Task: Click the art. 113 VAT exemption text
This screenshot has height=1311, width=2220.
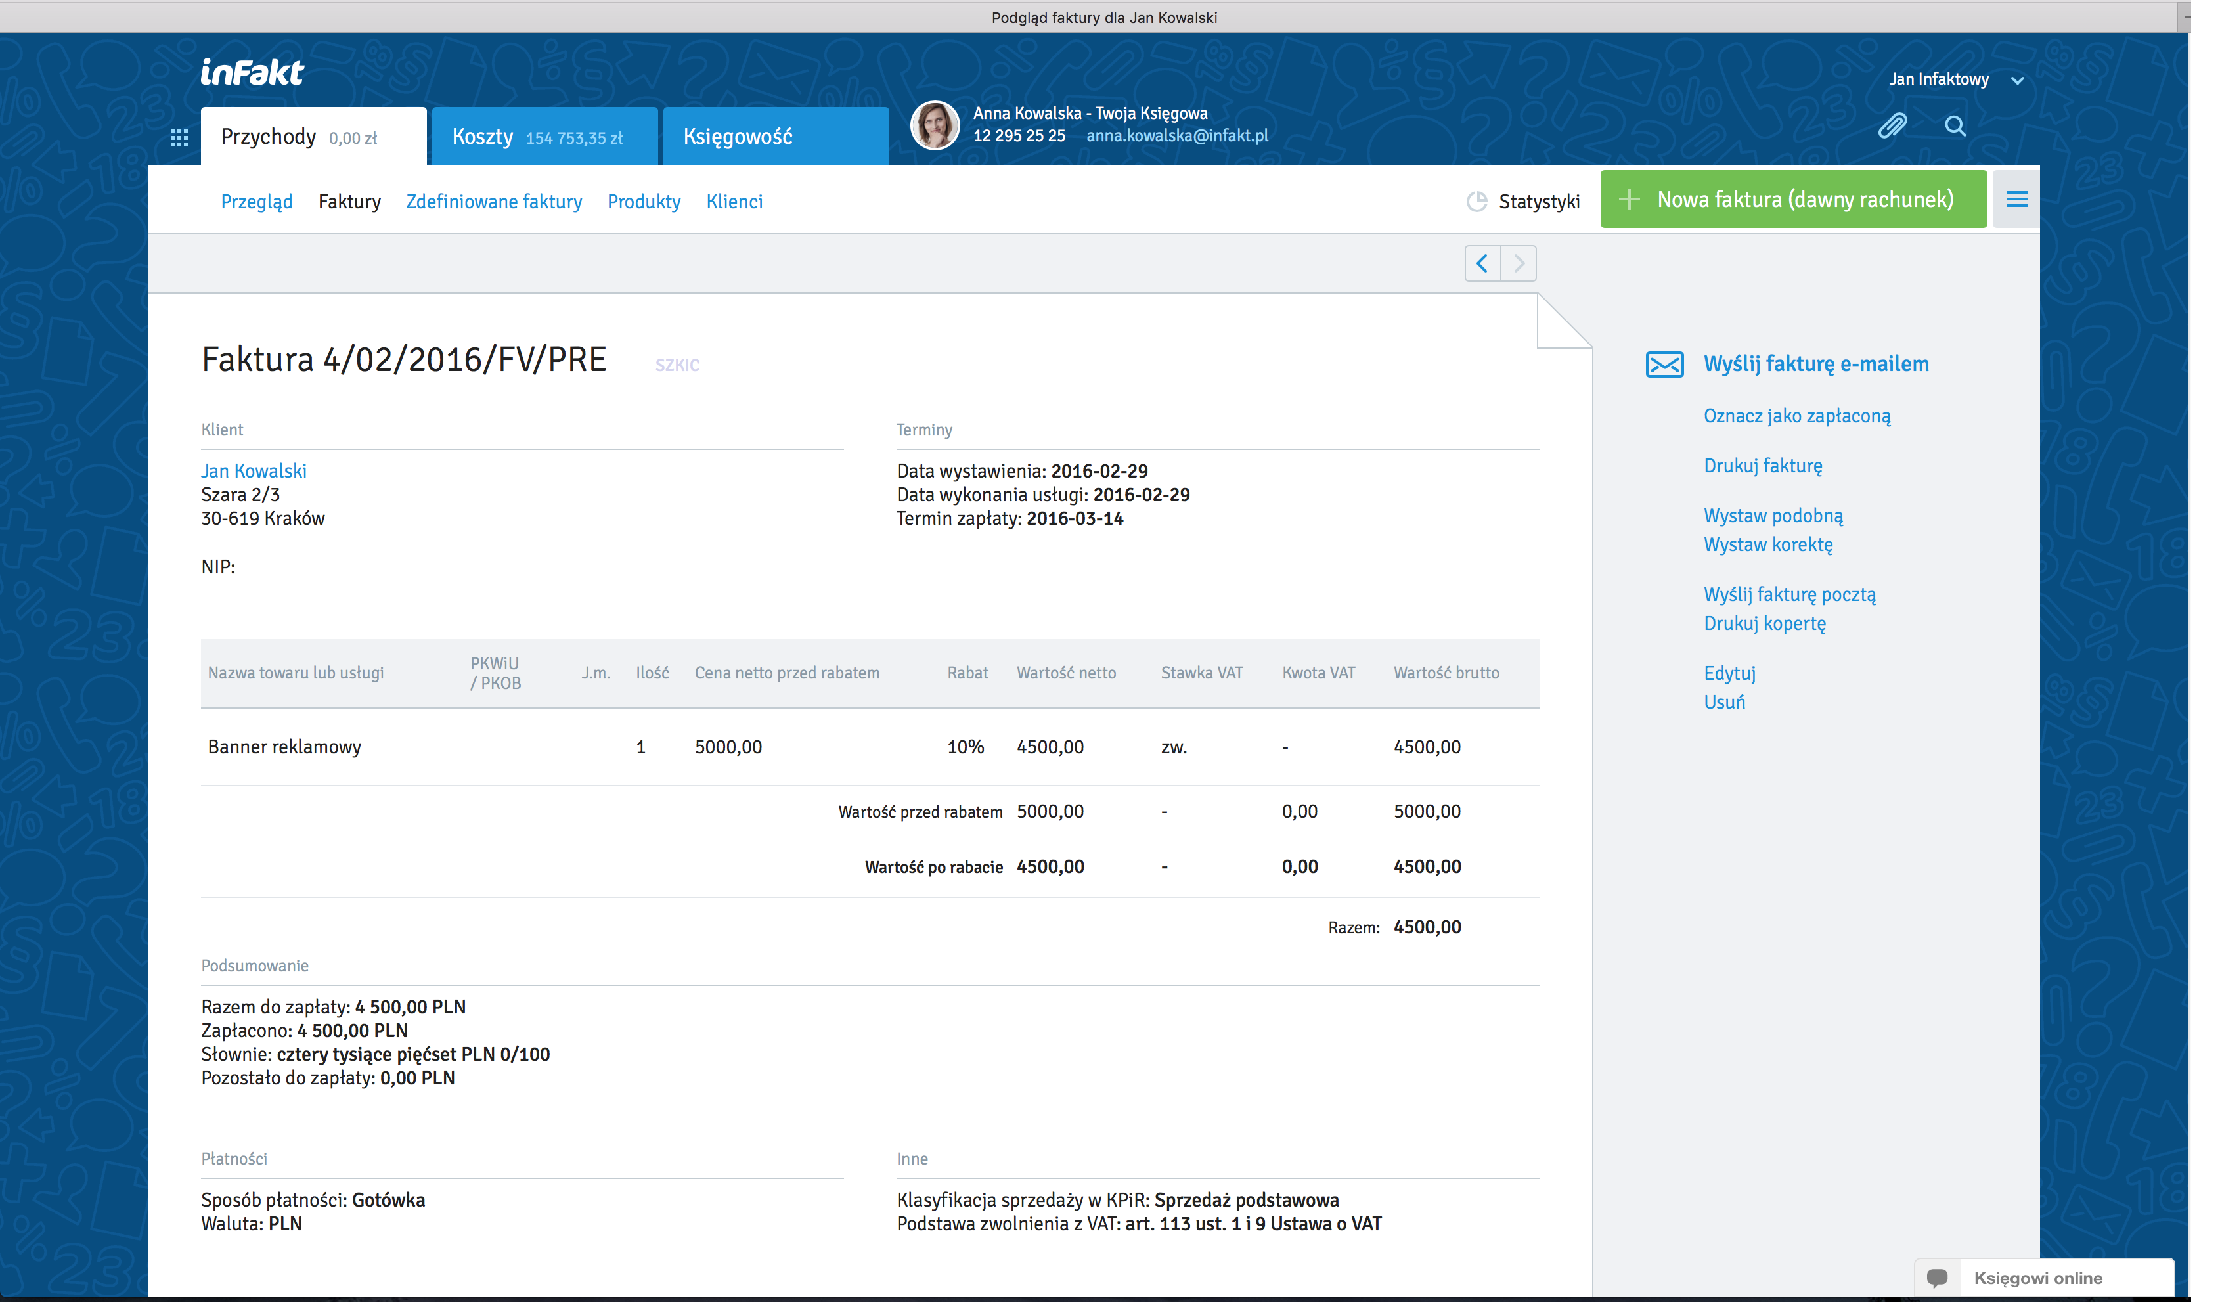Action: pos(1253,1224)
